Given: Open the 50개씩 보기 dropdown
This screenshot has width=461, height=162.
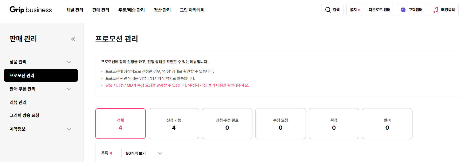Looking at the screenshot, I should point(144,153).
